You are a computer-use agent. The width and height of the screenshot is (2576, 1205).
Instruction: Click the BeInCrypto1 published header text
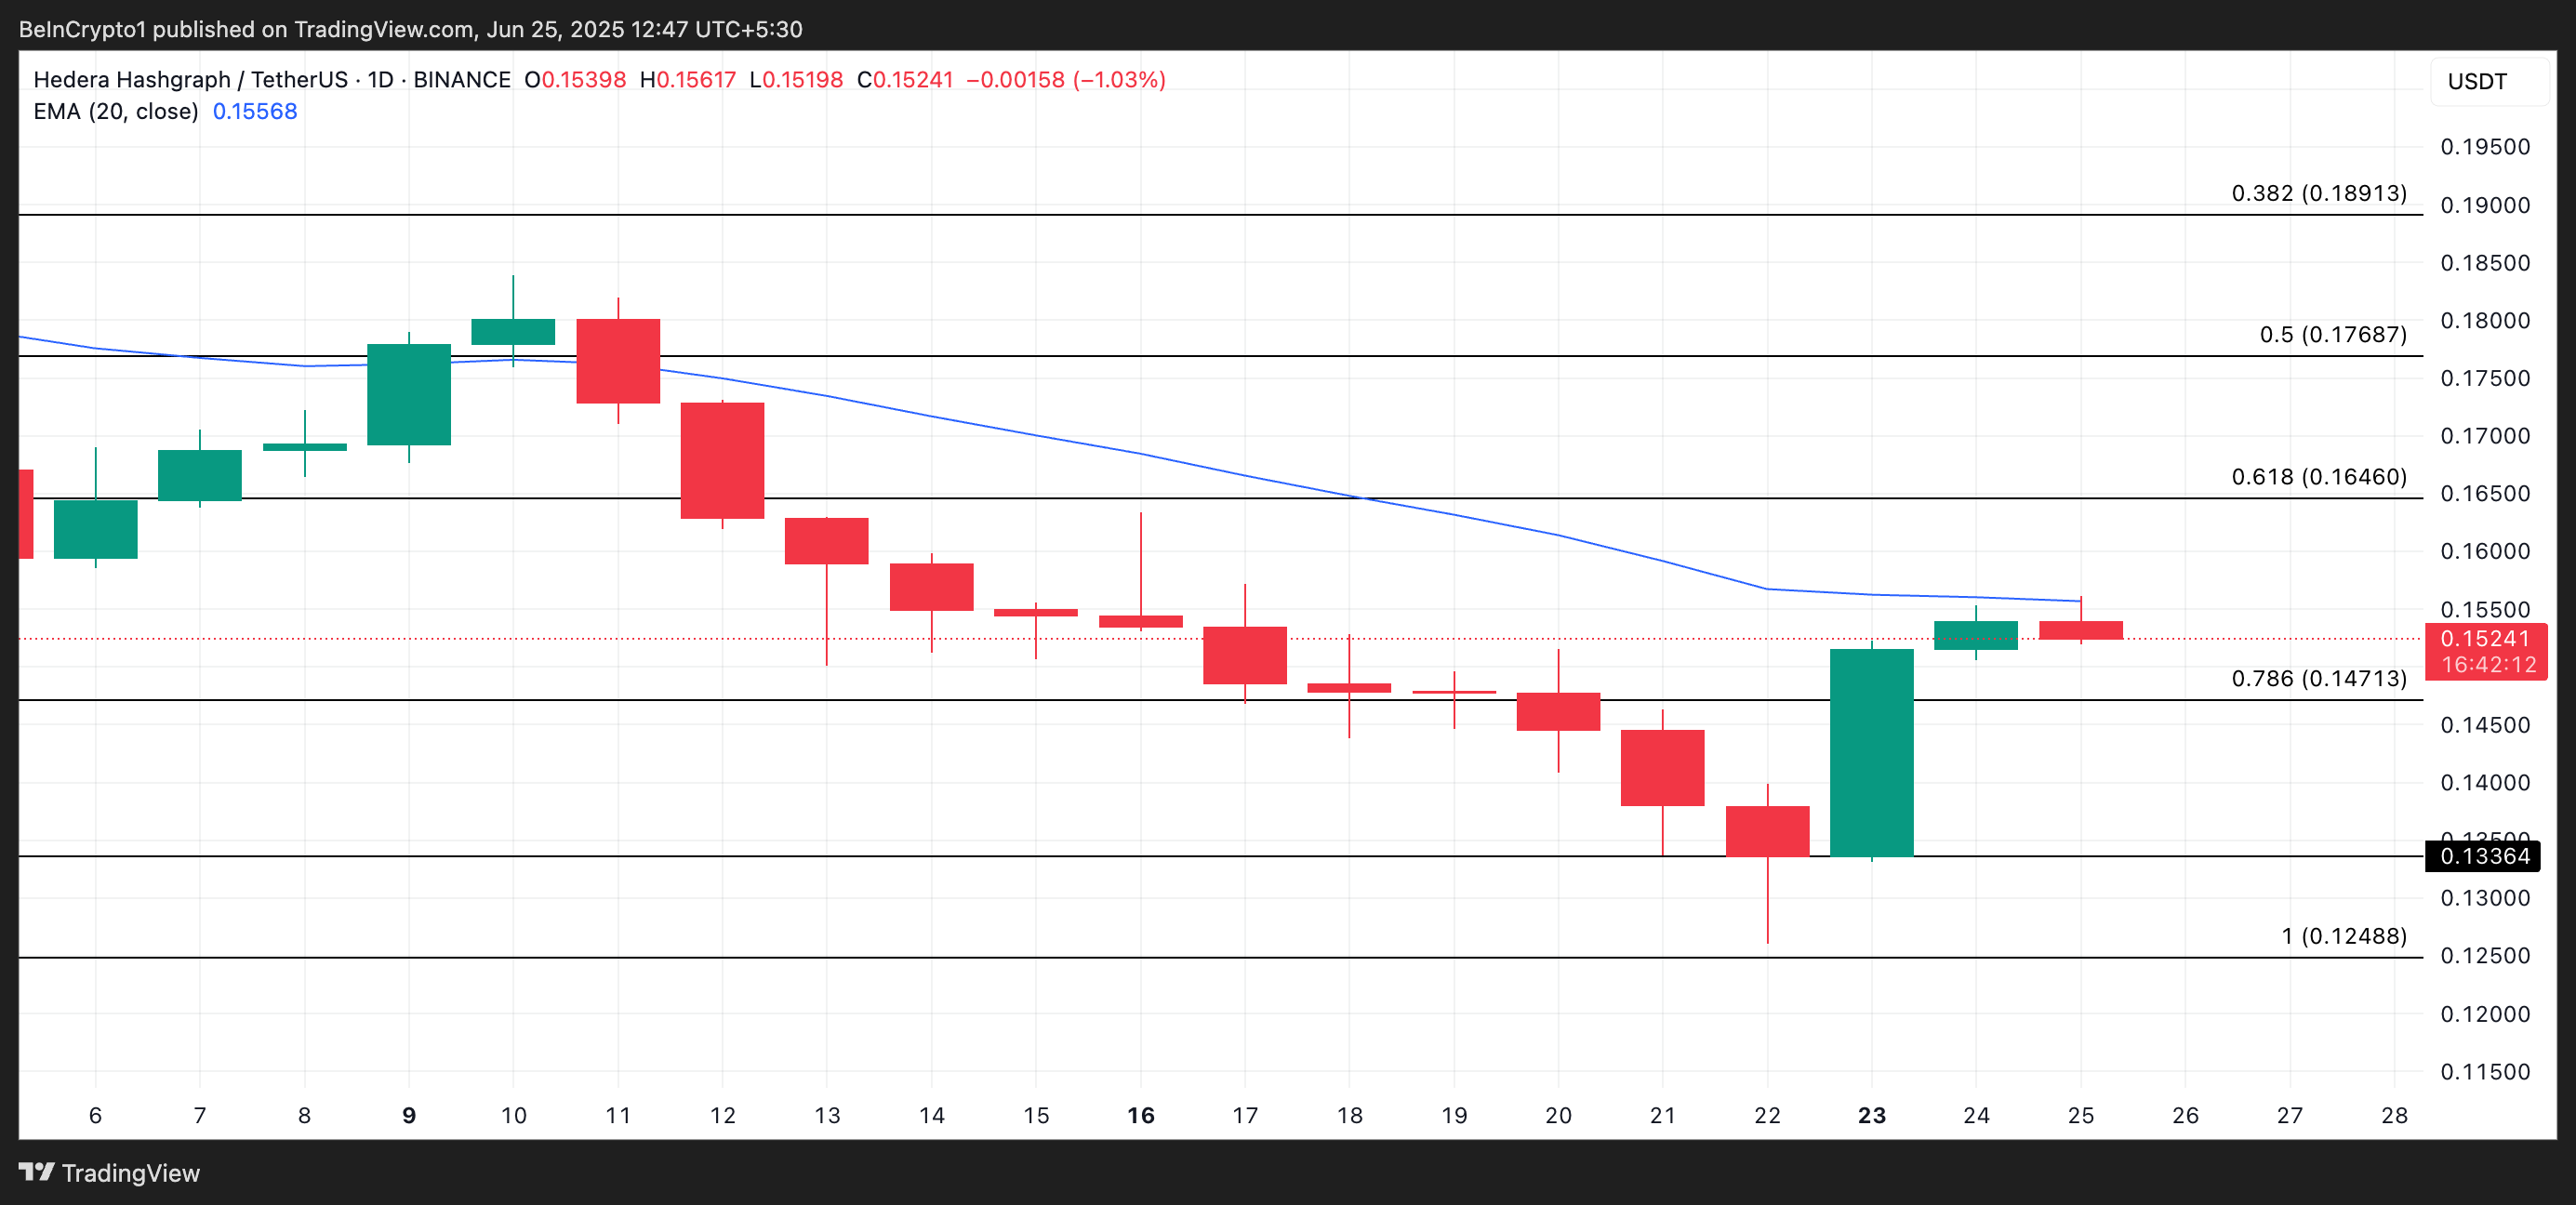coord(410,29)
